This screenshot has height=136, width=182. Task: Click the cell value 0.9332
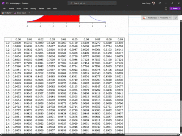(x=17, y=93)
